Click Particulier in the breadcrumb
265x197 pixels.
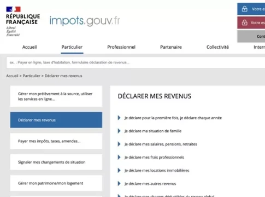click(x=31, y=76)
